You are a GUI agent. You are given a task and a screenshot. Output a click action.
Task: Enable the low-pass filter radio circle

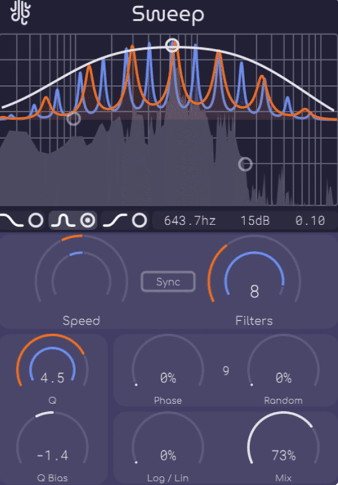coord(36,221)
